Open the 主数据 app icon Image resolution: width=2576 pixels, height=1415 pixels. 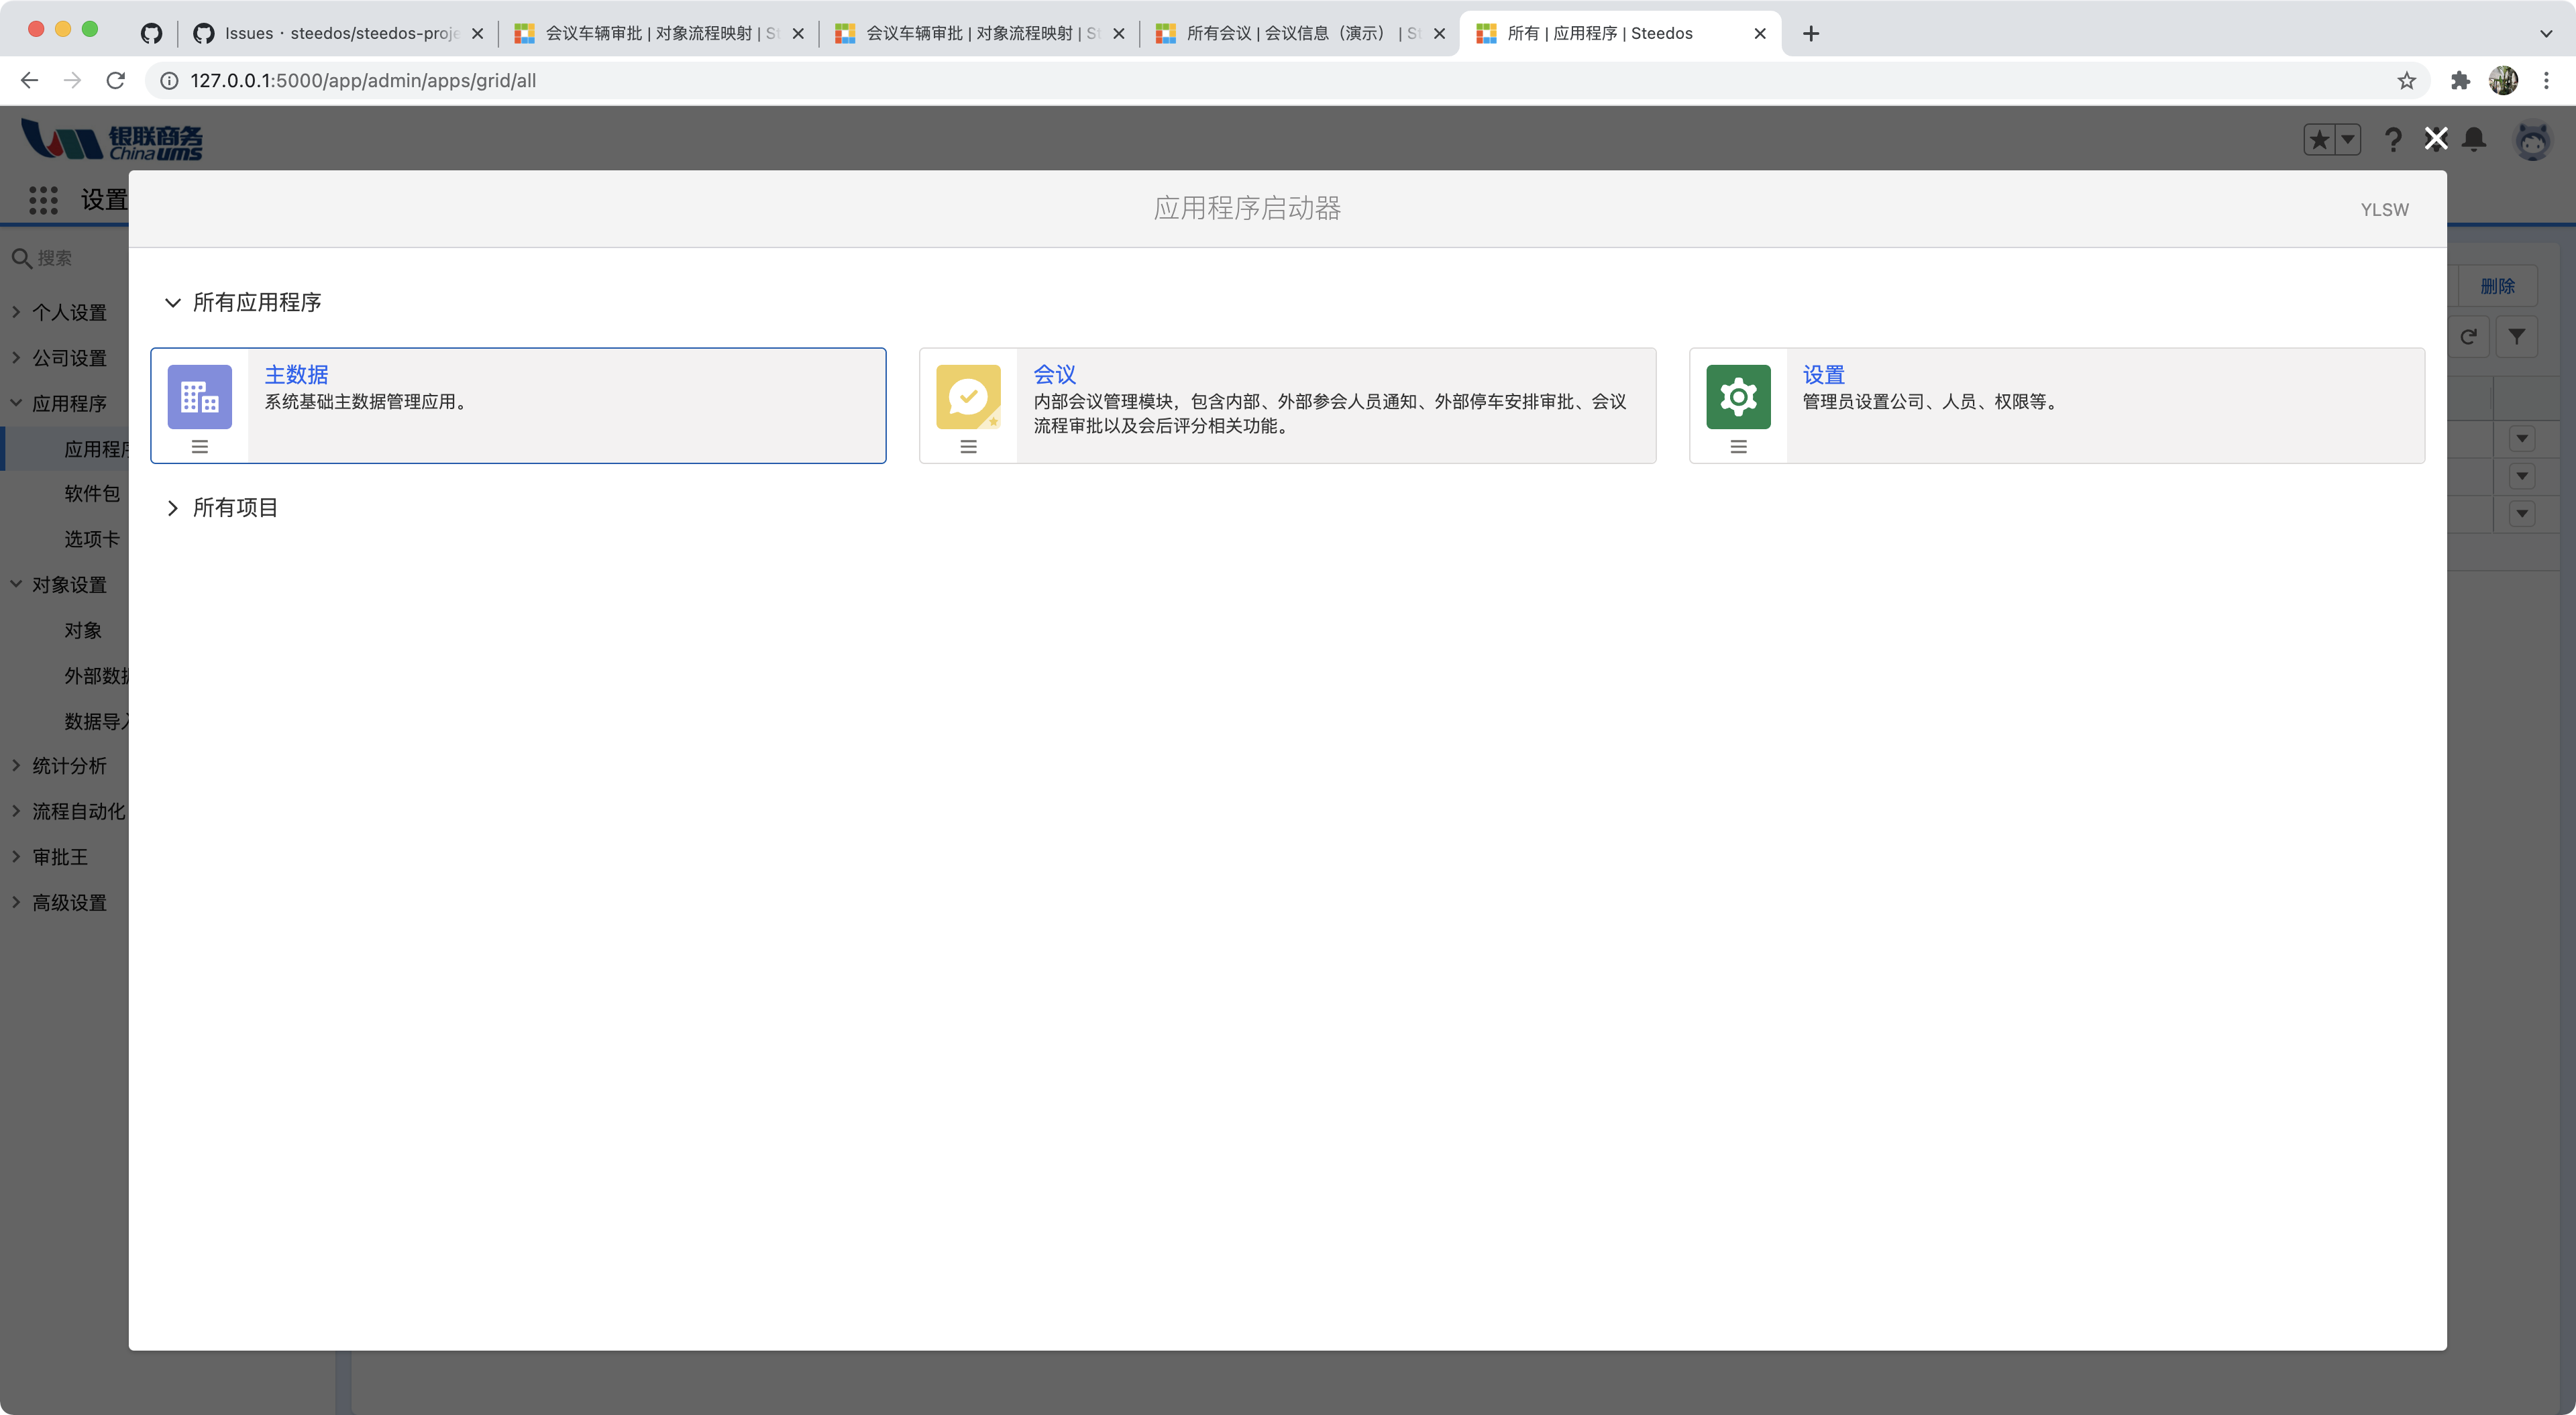(199, 396)
